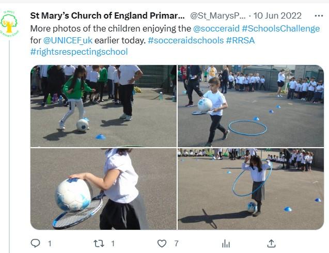Open St Mary's Church of England display name
The height and width of the screenshot is (253, 329).
107,16
